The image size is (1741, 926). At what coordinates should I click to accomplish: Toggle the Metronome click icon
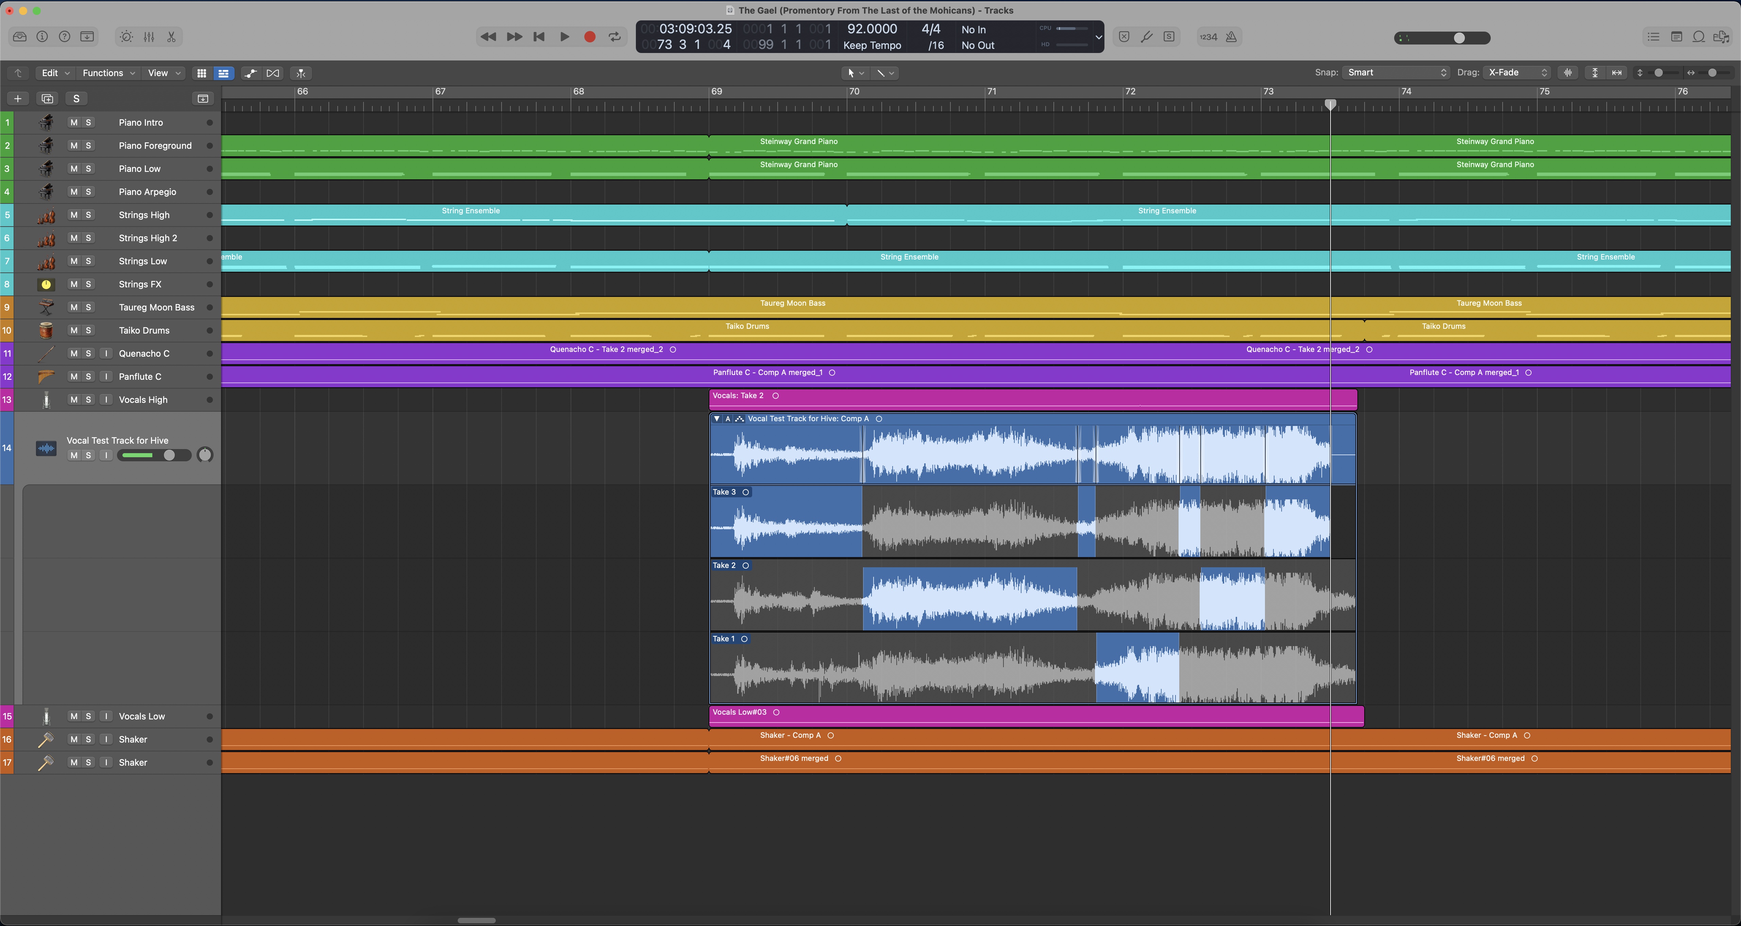tap(1231, 37)
